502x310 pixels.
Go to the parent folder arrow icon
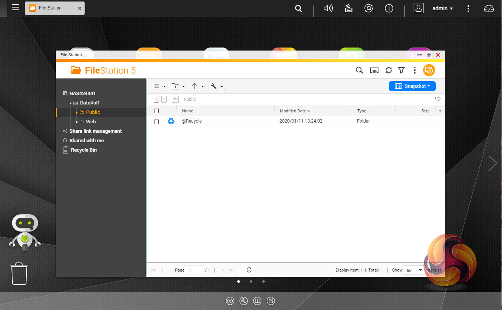tap(175, 99)
